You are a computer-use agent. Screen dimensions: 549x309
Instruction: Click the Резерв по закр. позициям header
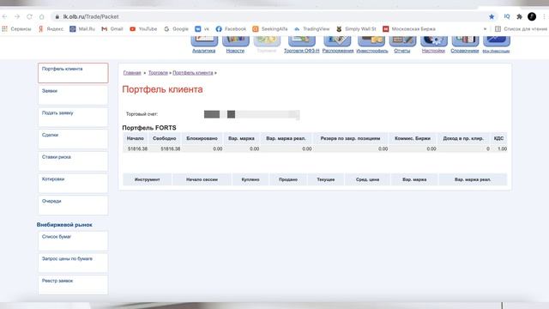click(350, 138)
